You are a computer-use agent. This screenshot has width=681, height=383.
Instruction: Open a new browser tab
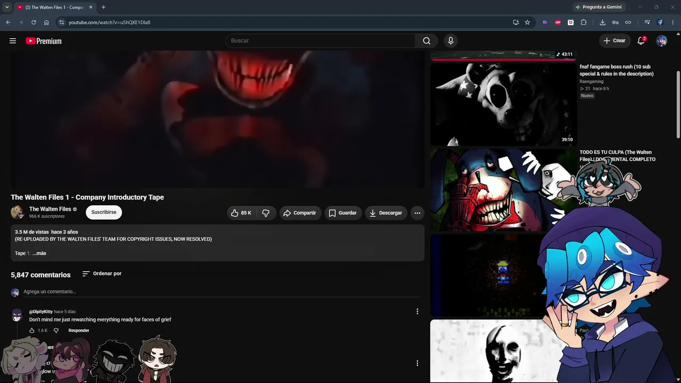(x=103, y=7)
